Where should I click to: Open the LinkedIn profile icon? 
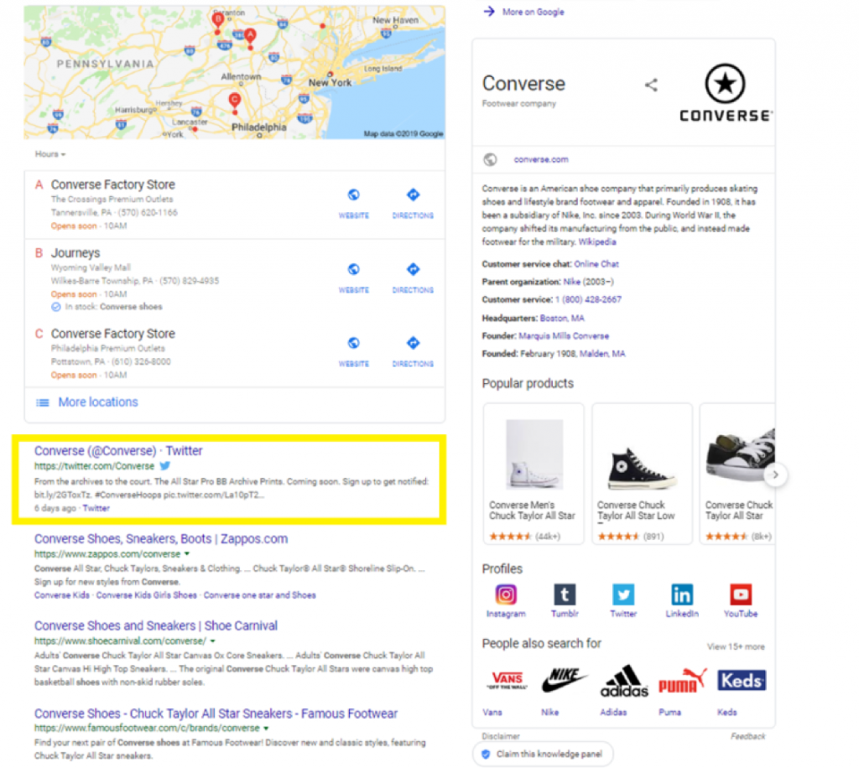click(682, 595)
